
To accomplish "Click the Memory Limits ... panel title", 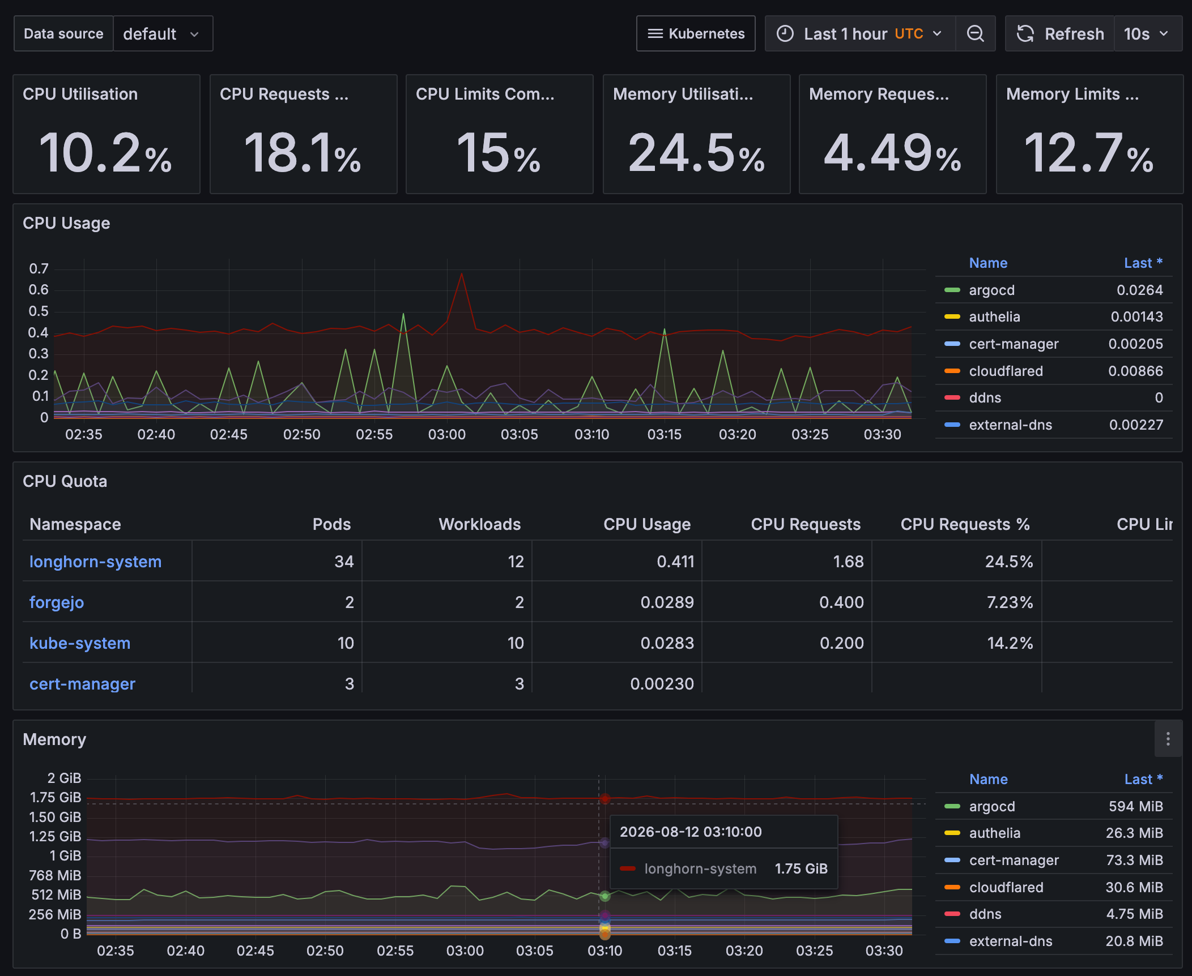I will point(1072,94).
